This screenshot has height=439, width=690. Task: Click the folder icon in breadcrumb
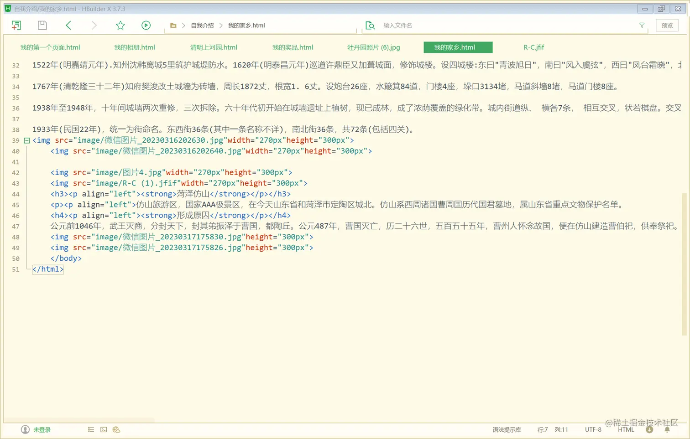173,26
